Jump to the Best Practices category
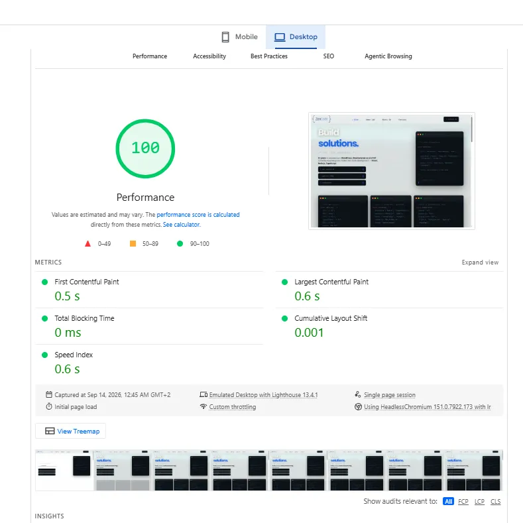 tap(269, 56)
